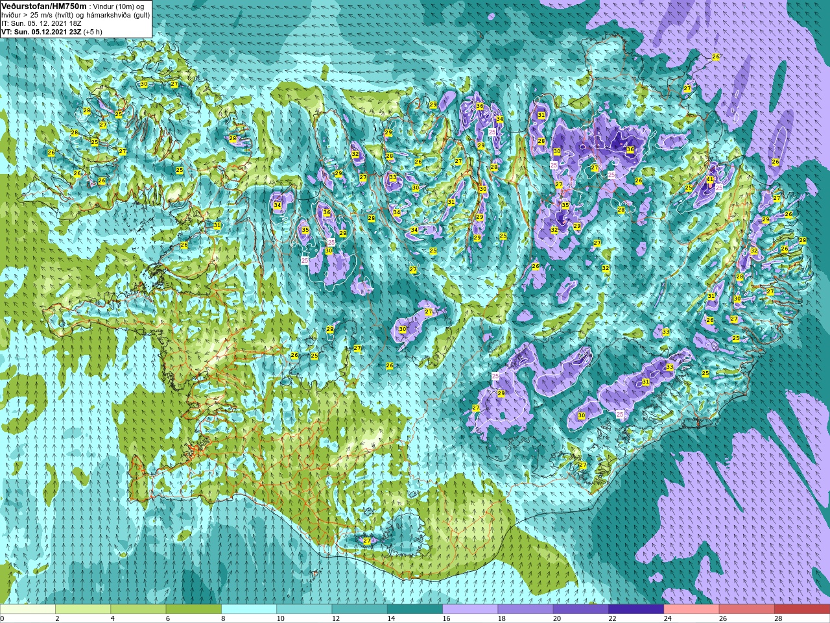The image size is (830, 623).
Task: Click the yellow 41 maximum gust label
Action: tap(710, 180)
